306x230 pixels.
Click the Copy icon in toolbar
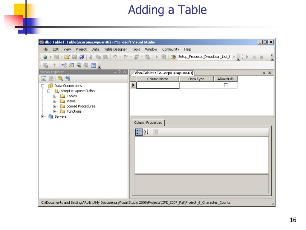[98, 57]
